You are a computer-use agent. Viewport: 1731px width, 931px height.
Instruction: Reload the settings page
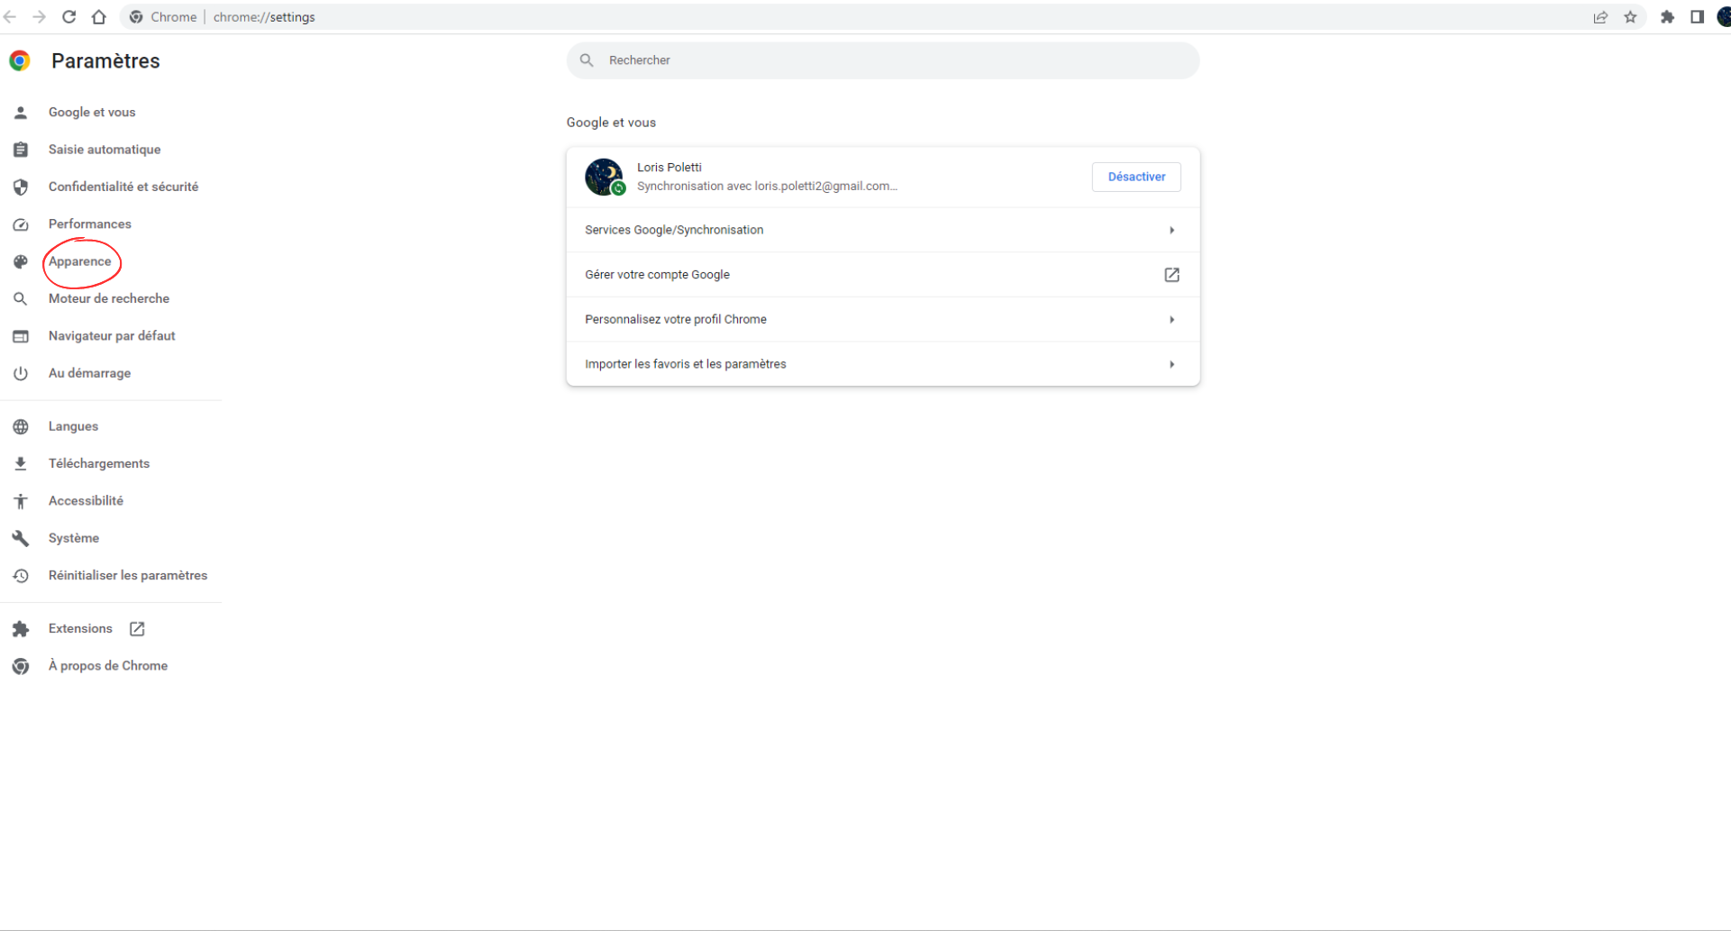(x=68, y=17)
